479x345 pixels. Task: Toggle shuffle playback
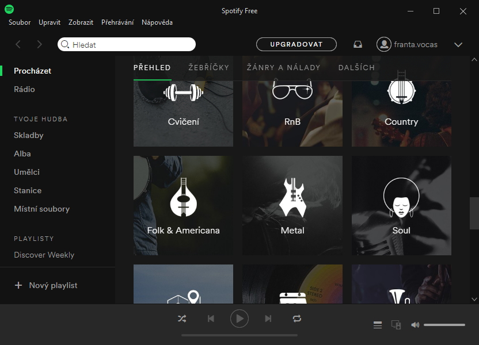(x=182, y=319)
